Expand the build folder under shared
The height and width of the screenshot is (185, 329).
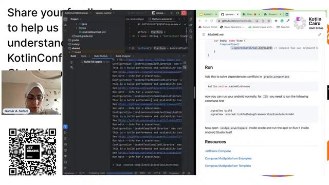click(70, 52)
